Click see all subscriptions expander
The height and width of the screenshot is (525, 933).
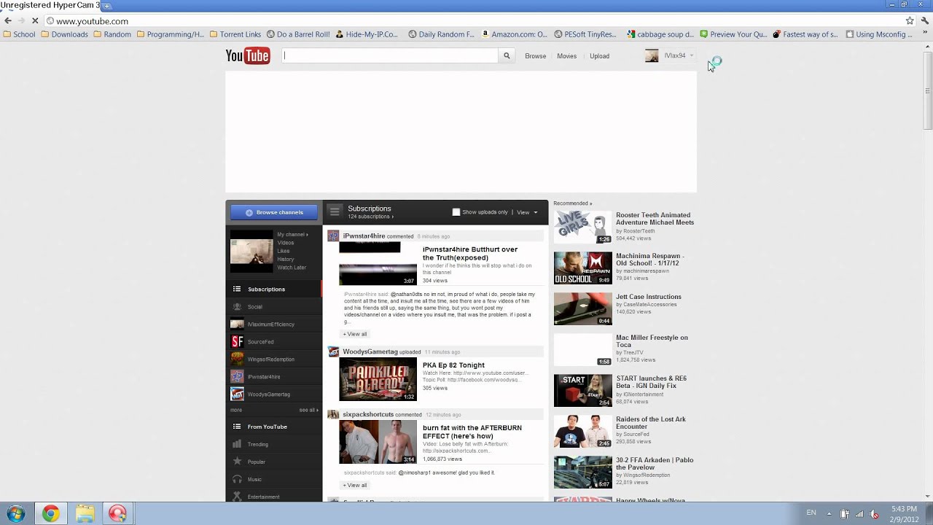point(308,410)
